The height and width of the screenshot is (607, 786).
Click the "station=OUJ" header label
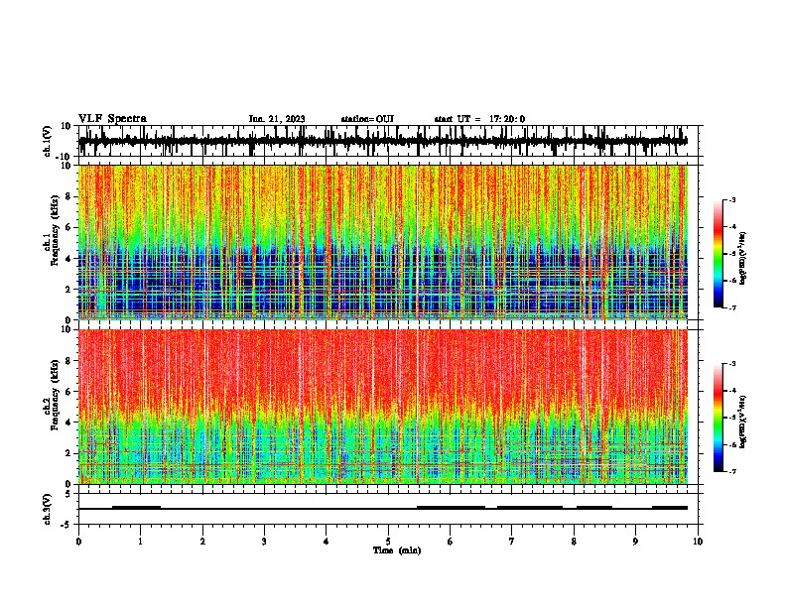pyautogui.click(x=367, y=119)
